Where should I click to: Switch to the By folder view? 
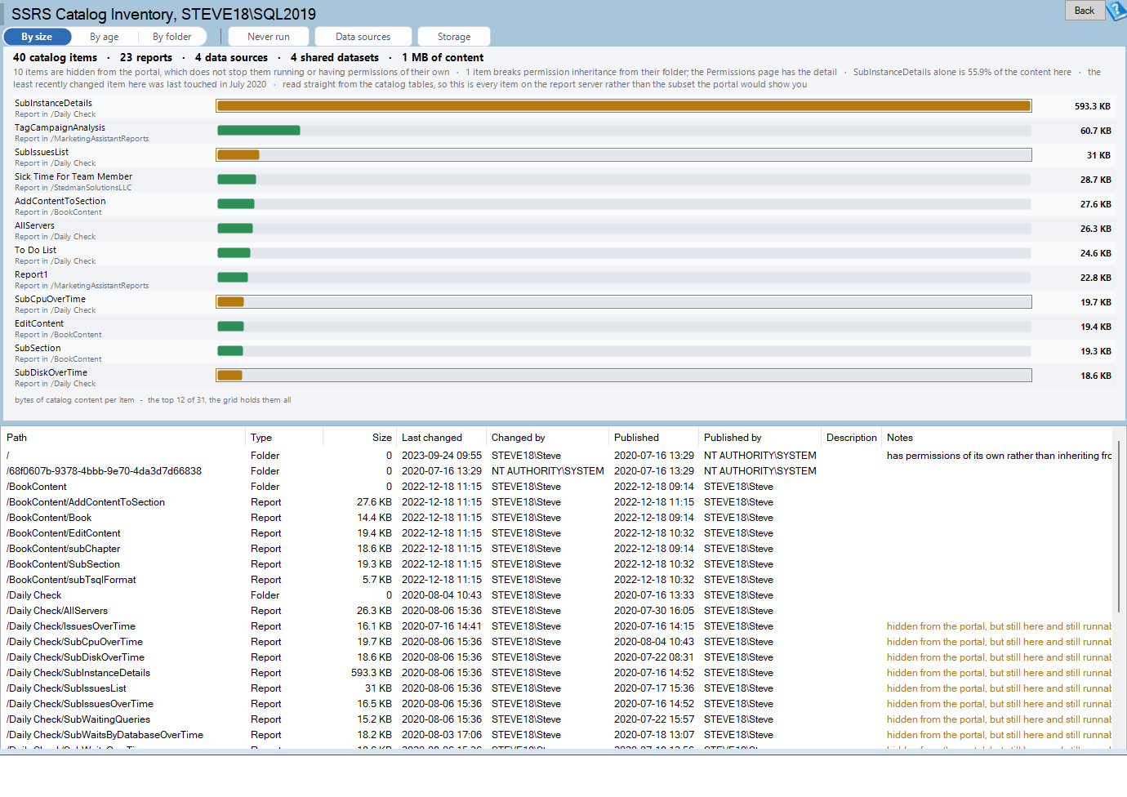click(171, 37)
